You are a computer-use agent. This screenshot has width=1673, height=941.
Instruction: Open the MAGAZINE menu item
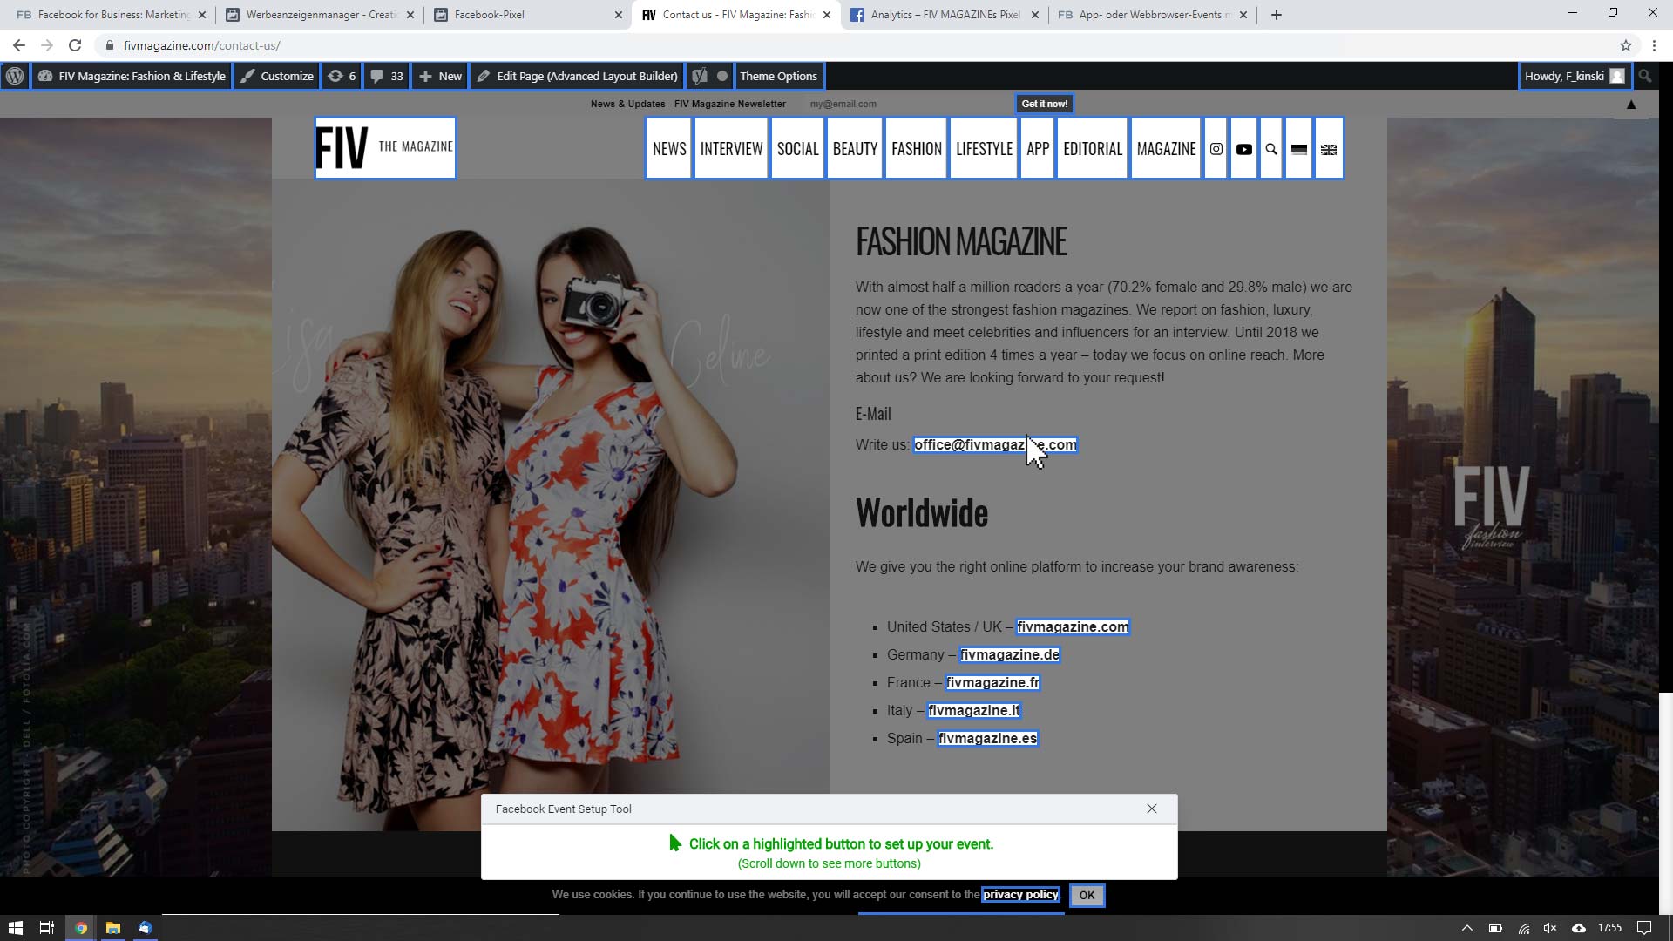pyautogui.click(x=1166, y=149)
